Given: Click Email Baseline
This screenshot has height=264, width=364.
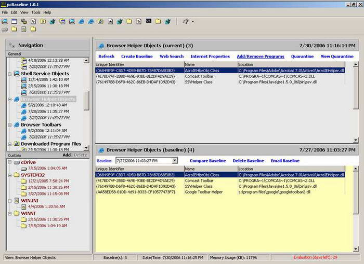Looking at the screenshot, I should tap(285, 161).
